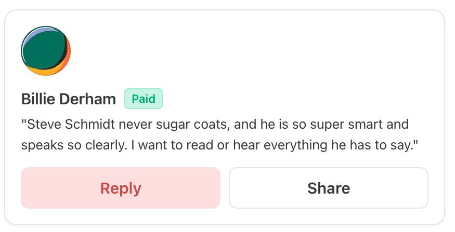Click the Paid tag next to Derham
The height and width of the screenshot is (232, 455).
point(144,99)
